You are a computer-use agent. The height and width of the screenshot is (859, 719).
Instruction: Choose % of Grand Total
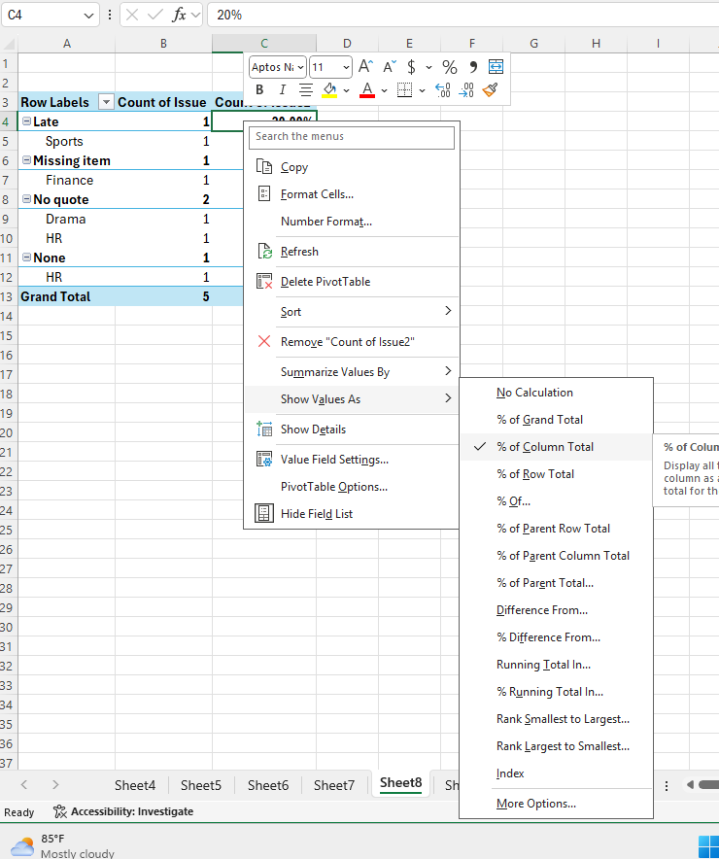click(557, 420)
